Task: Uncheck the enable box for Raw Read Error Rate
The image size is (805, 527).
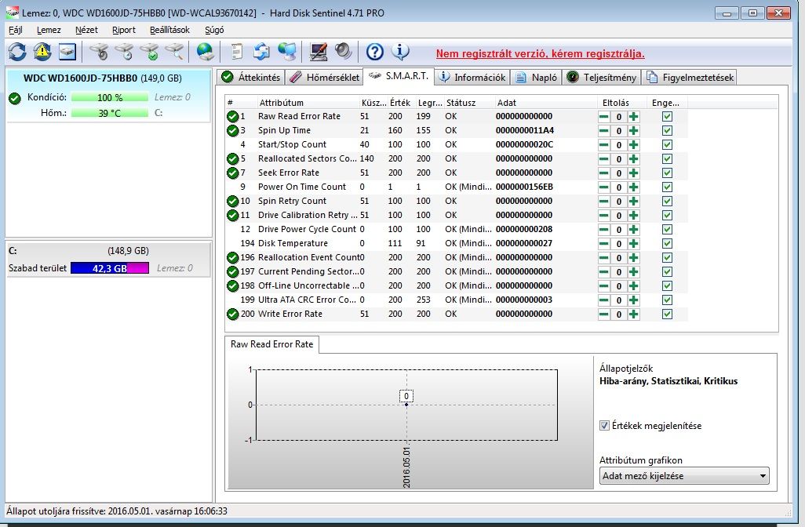Action: [x=667, y=117]
